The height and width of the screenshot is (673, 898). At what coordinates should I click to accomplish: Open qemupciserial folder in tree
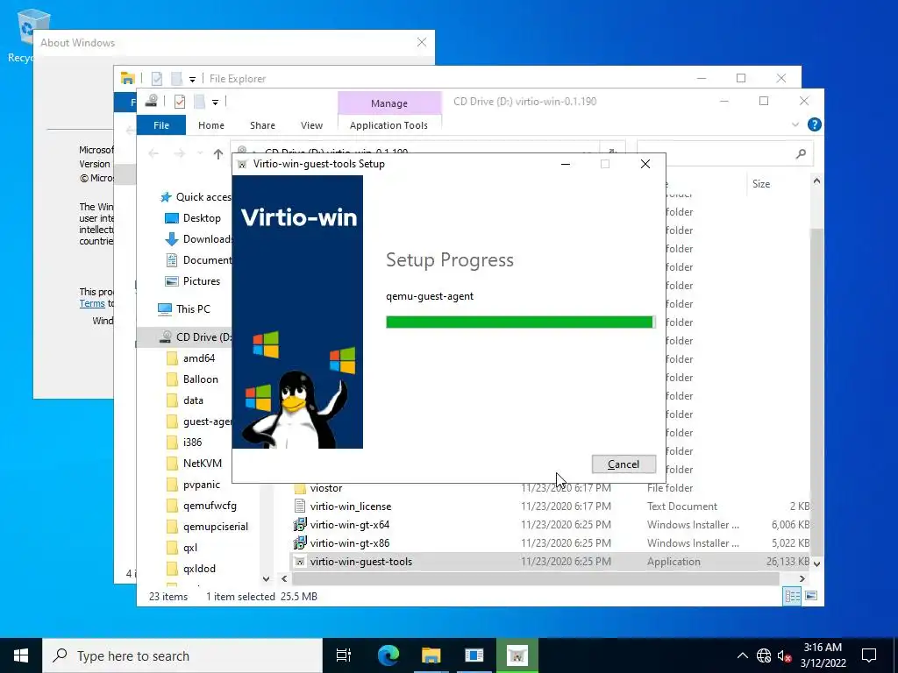pyautogui.click(x=207, y=527)
